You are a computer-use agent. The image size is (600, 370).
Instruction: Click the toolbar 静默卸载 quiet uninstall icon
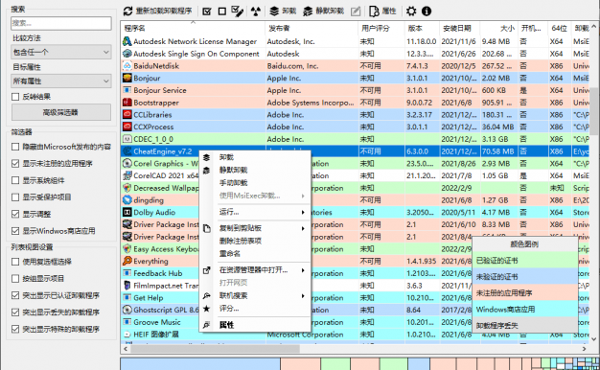[x=308, y=12]
